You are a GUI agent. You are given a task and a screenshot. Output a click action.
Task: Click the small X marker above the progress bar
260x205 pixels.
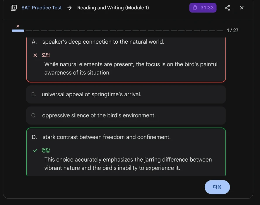point(18,26)
